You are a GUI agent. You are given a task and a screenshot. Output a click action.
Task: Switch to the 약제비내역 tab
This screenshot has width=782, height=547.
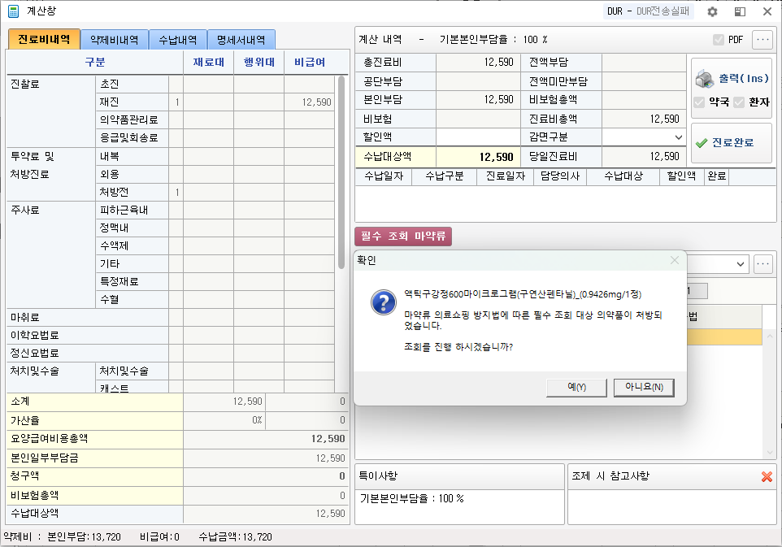[x=115, y=39]
